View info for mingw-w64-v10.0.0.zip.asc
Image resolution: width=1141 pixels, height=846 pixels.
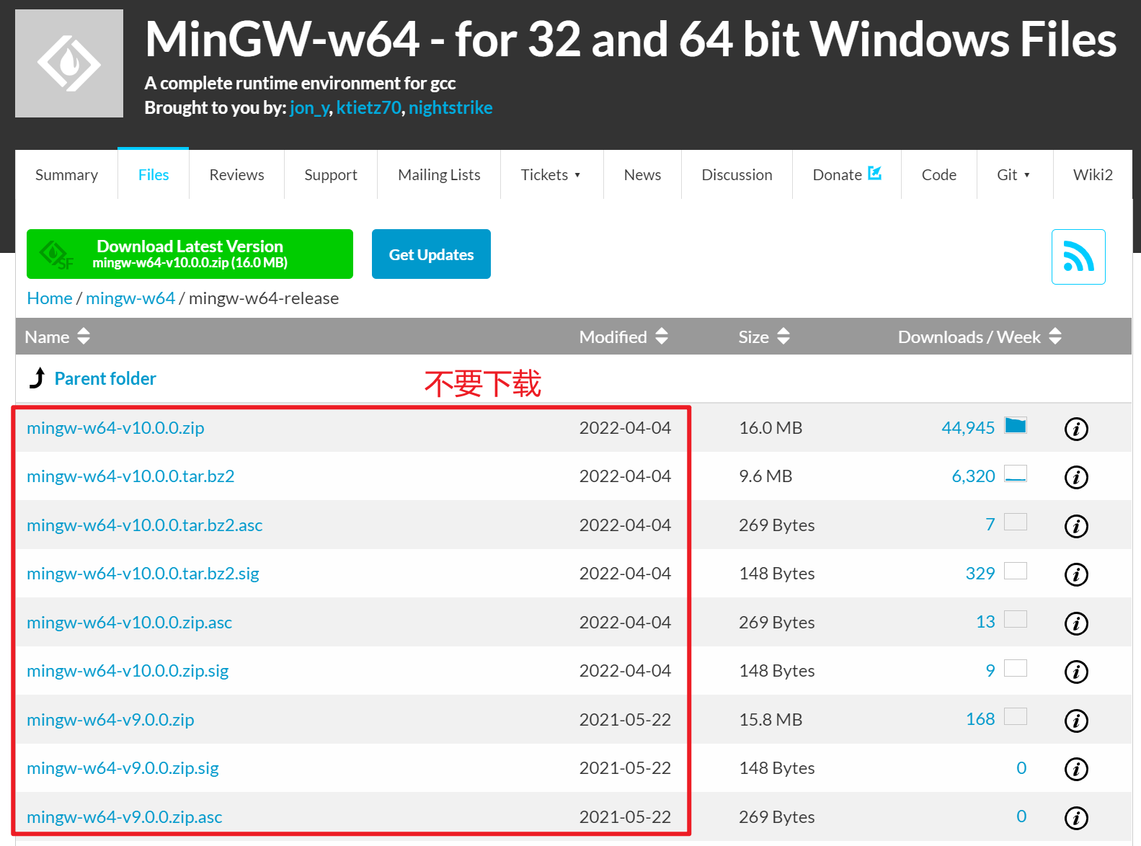tap(1076, 623)
